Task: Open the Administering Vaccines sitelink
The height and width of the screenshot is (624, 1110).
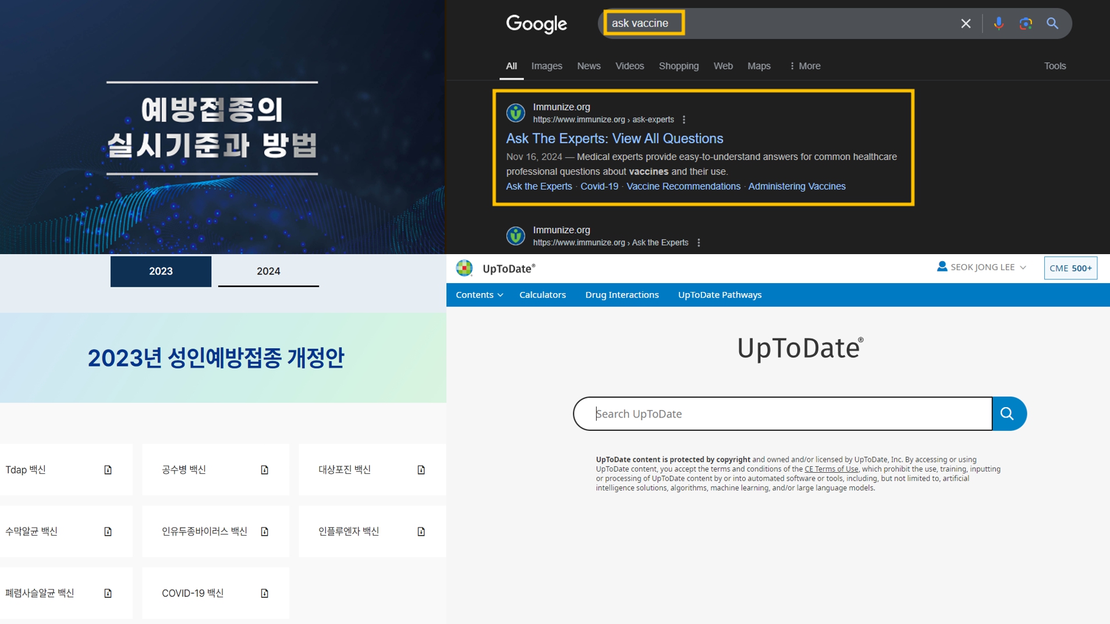Action: tap(797, 186)
